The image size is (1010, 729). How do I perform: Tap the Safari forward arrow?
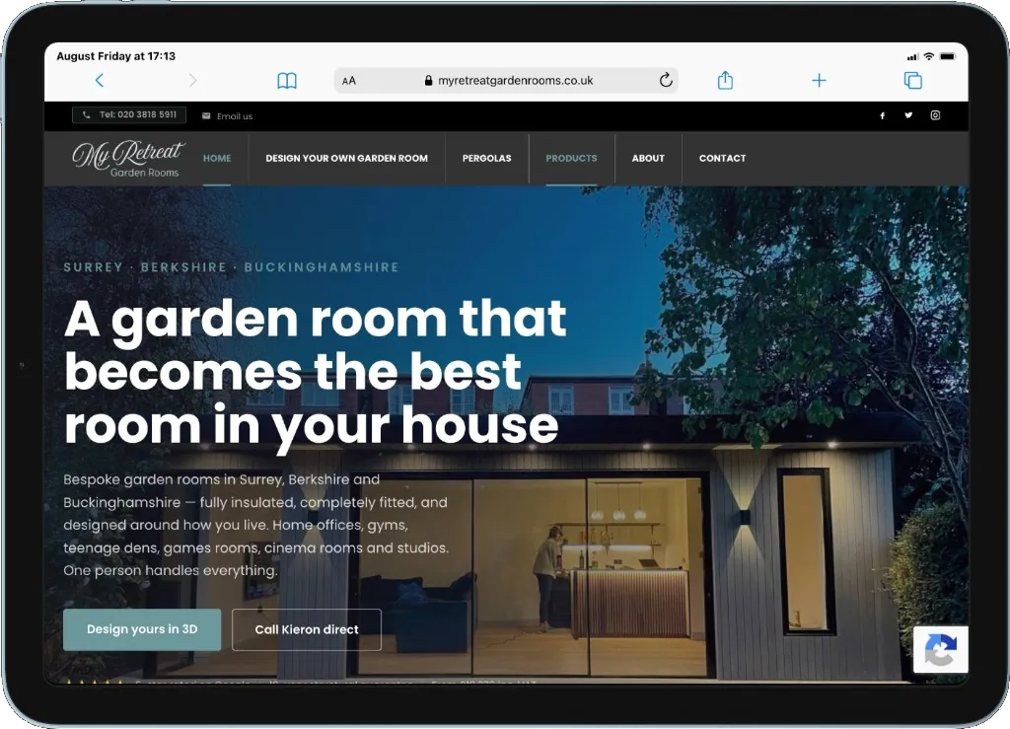coord(192,81)
